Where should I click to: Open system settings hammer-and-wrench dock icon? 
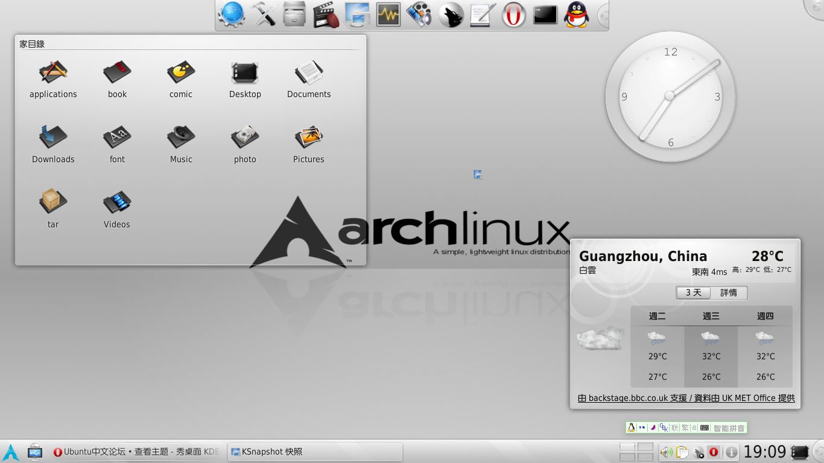263,14
